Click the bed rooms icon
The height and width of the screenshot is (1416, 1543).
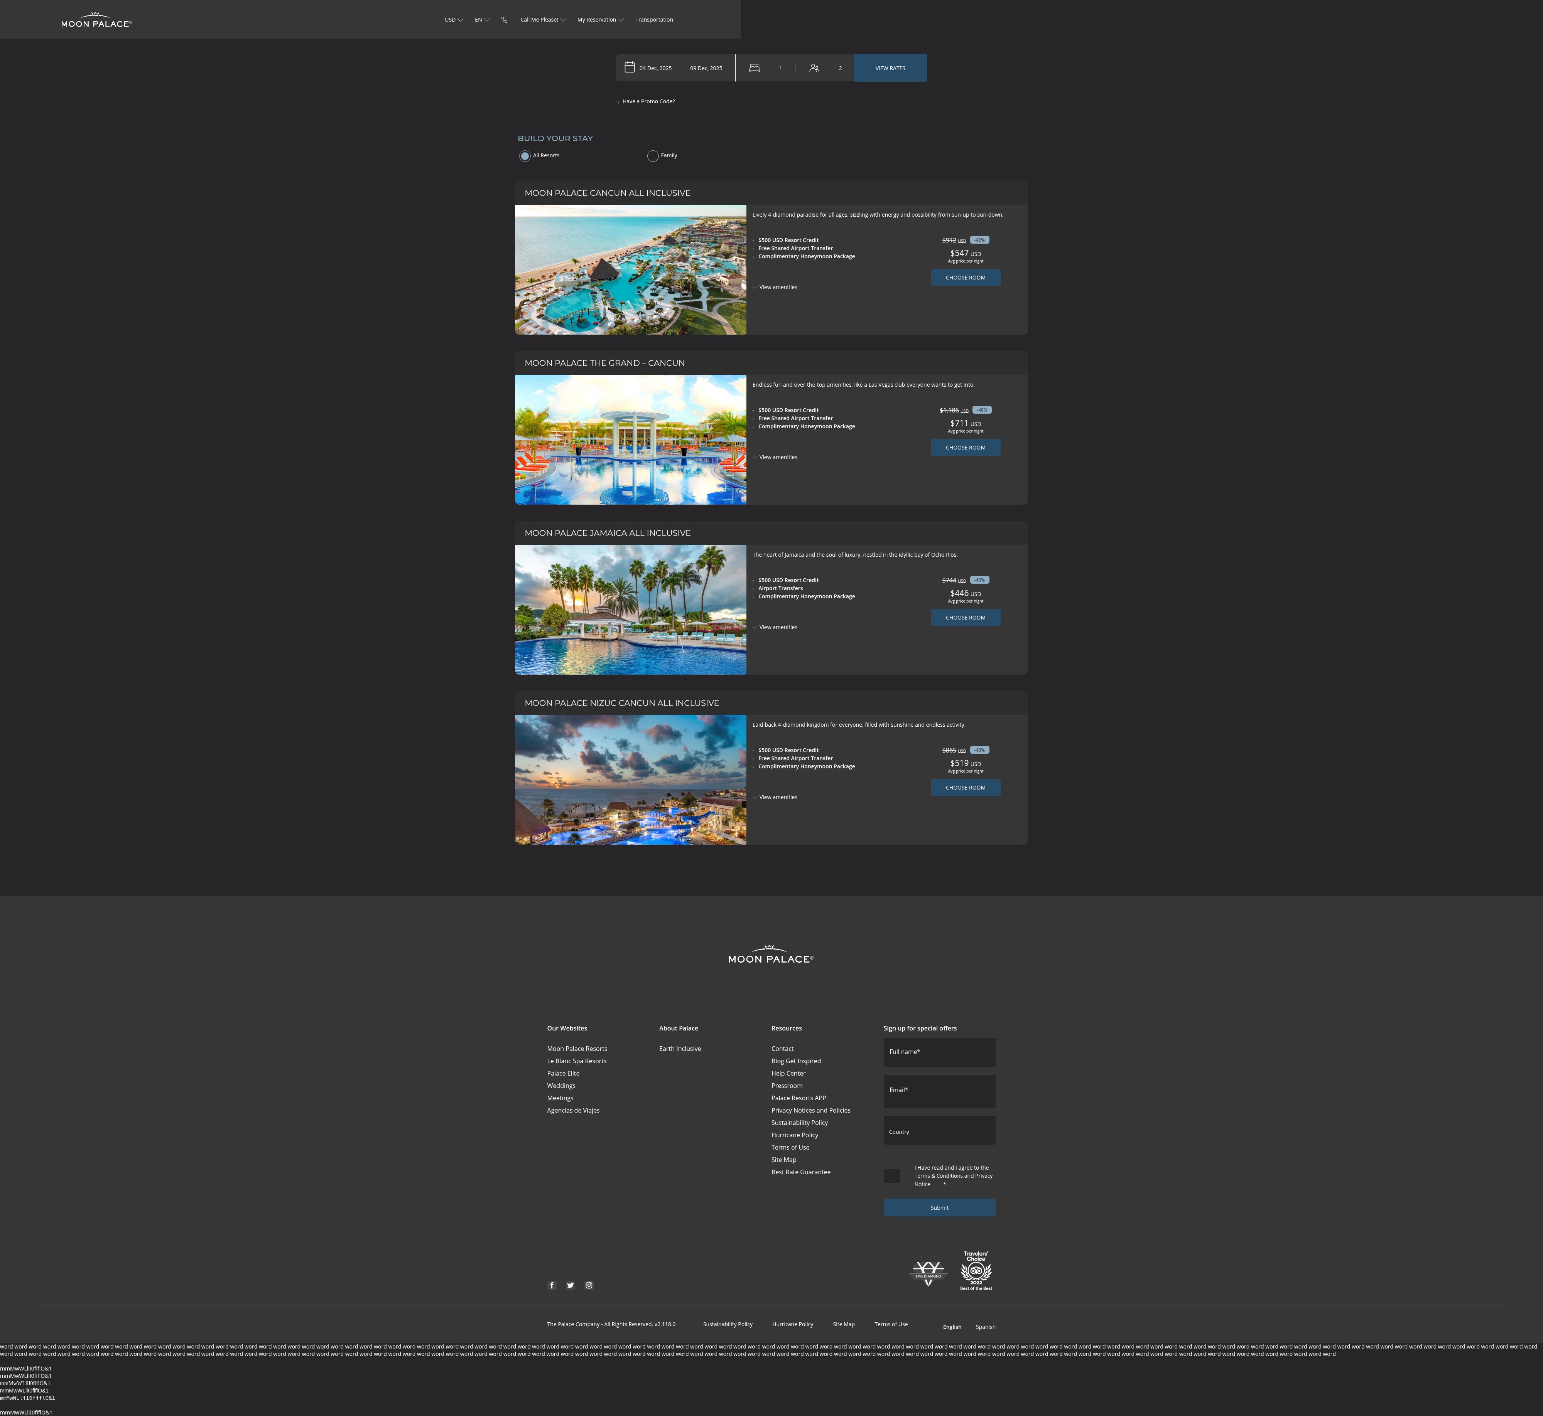tap(754, 68)
